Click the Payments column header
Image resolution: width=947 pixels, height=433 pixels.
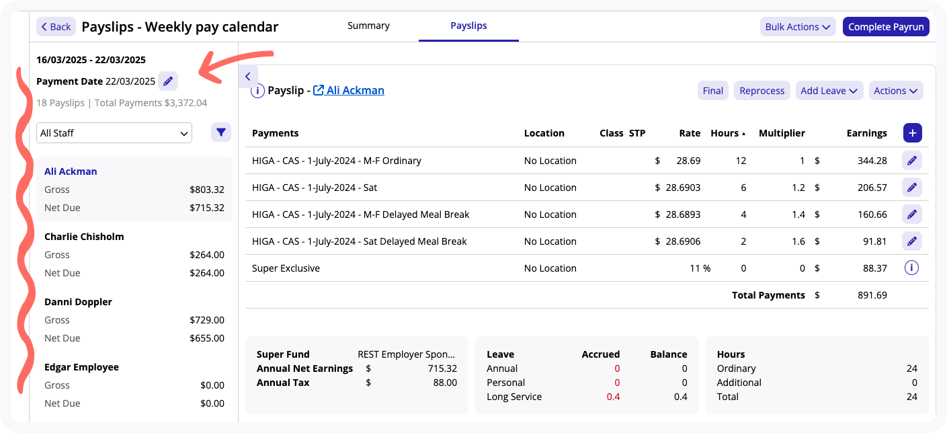click(276, 133)
